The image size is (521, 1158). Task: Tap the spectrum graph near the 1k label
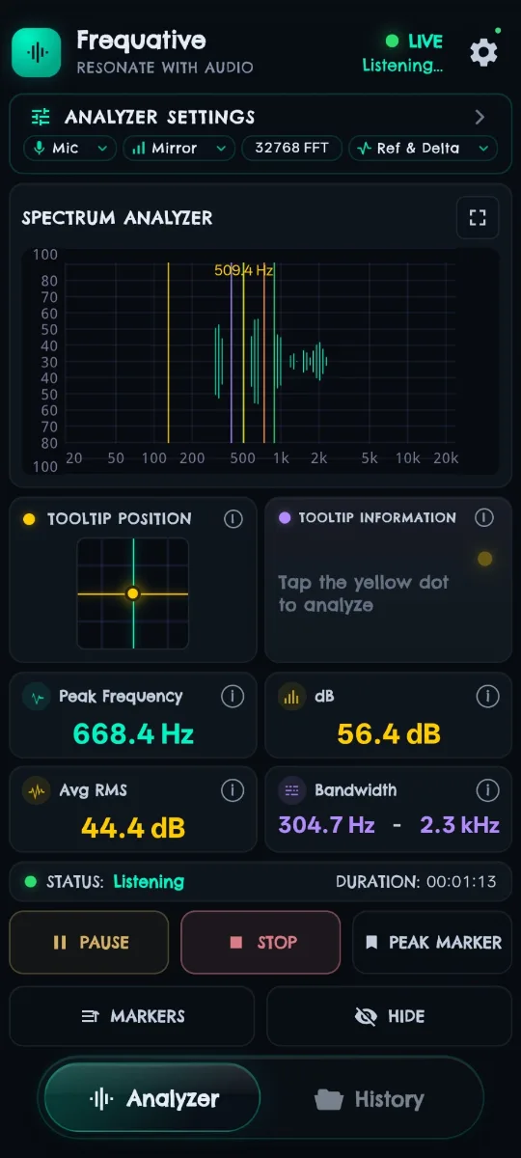(x=281, y=458)
